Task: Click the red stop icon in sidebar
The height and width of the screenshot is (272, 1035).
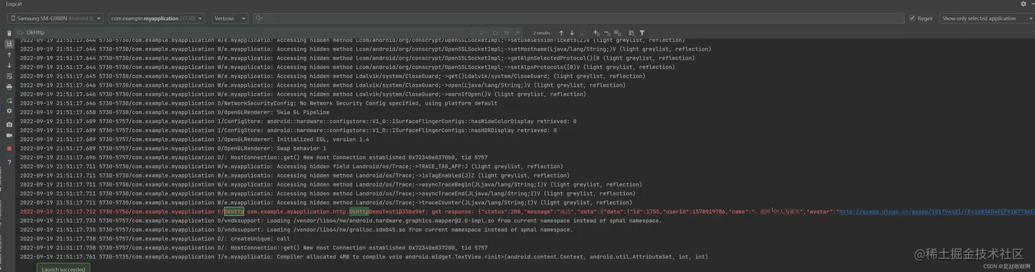Action: point(9,148)
